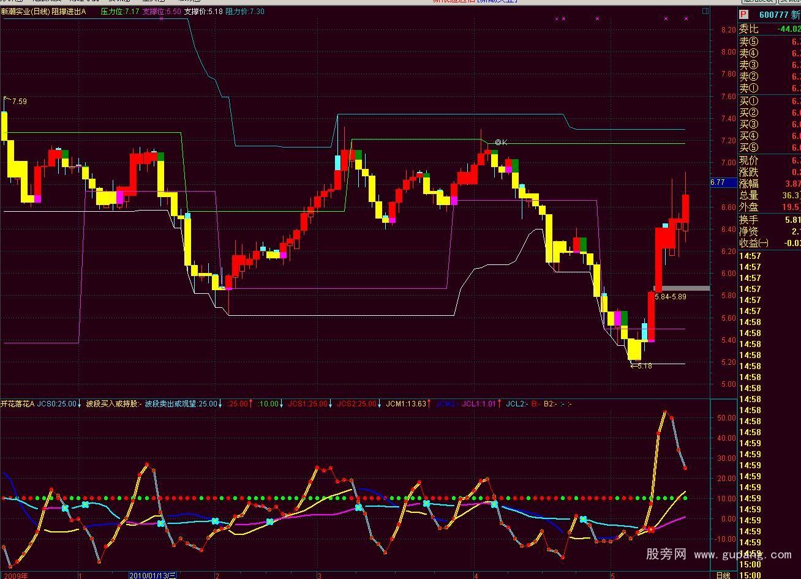Click the 开花落花A indicator name
Viewport: 801px width, 579px height.
coord(17,404)
